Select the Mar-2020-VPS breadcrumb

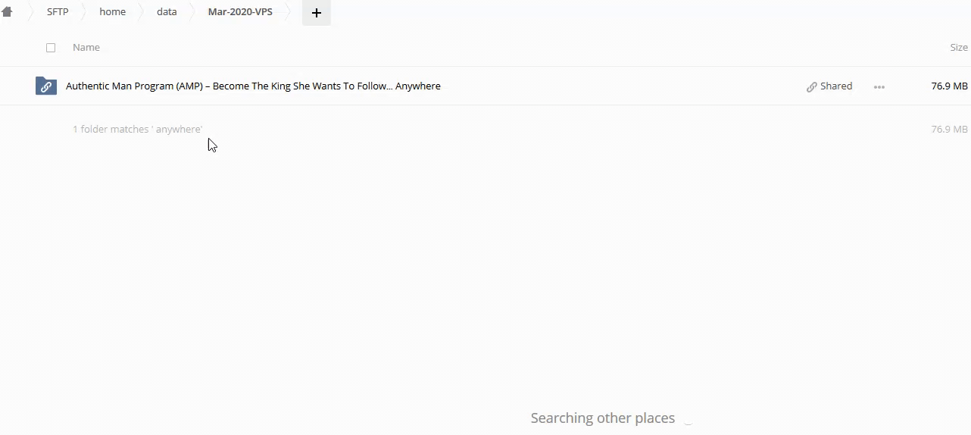pyautogui.click(x=240, y=12)
